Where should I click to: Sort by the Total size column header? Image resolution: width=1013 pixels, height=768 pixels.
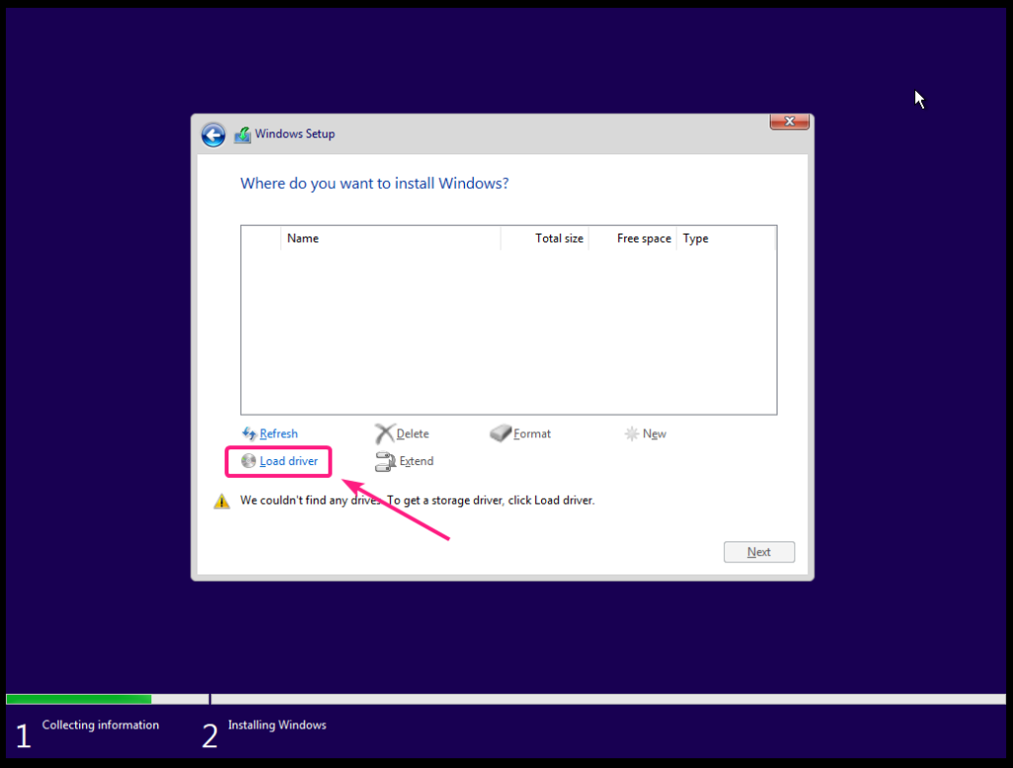pyautogui.click(x=545, y=239)
